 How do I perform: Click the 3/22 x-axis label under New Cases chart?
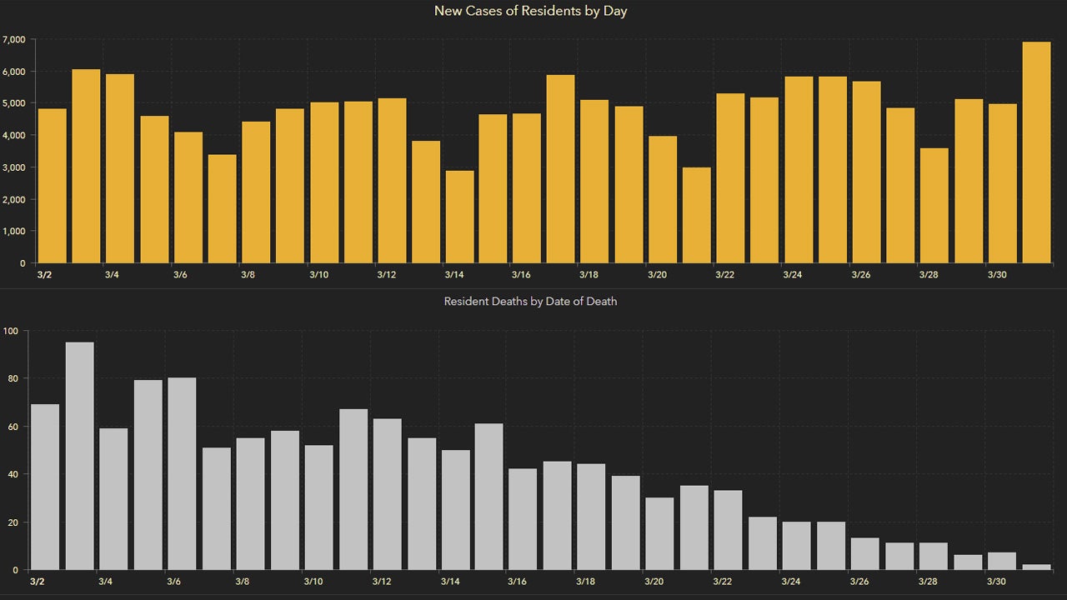point(724,274)
